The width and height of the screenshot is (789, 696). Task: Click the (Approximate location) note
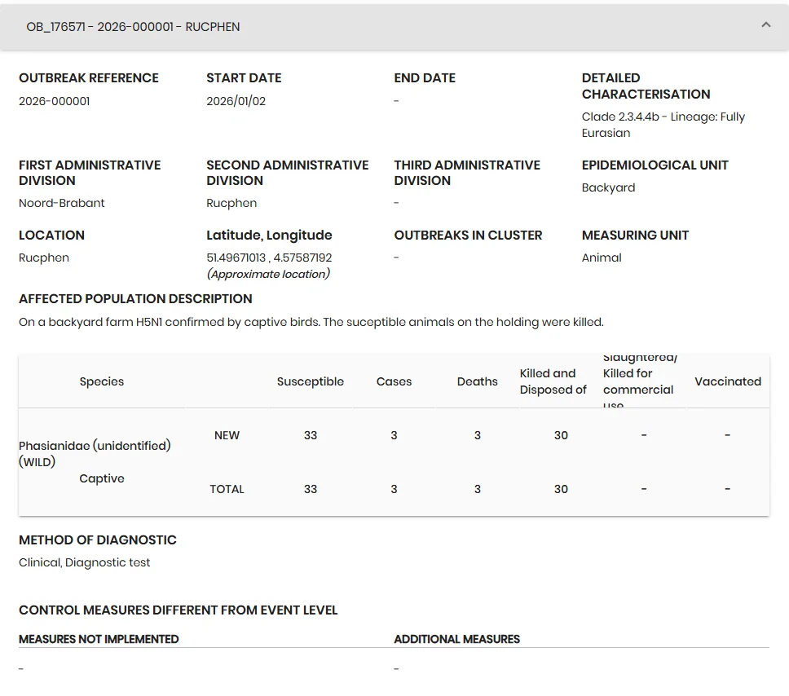pos(268,275)
